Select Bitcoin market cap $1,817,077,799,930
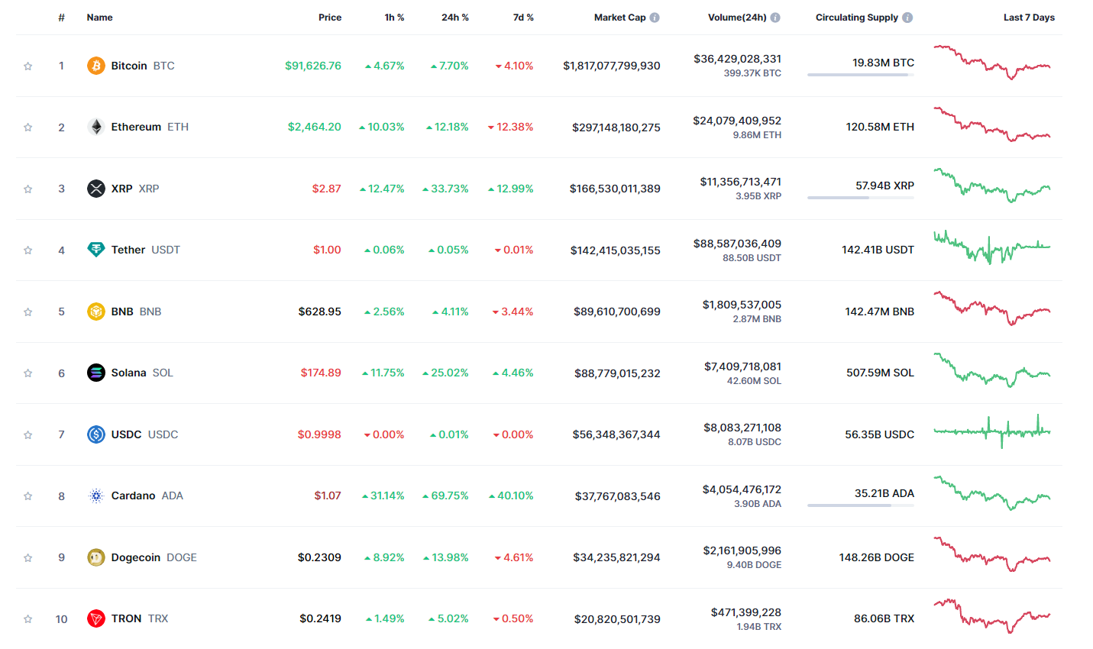This screenshot has width=1093, height=649. pyautogui.click(x=612, y=66)
